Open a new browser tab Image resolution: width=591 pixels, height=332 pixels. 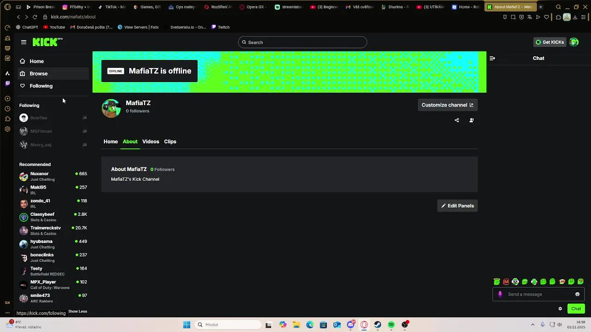[x=541, y=7]
